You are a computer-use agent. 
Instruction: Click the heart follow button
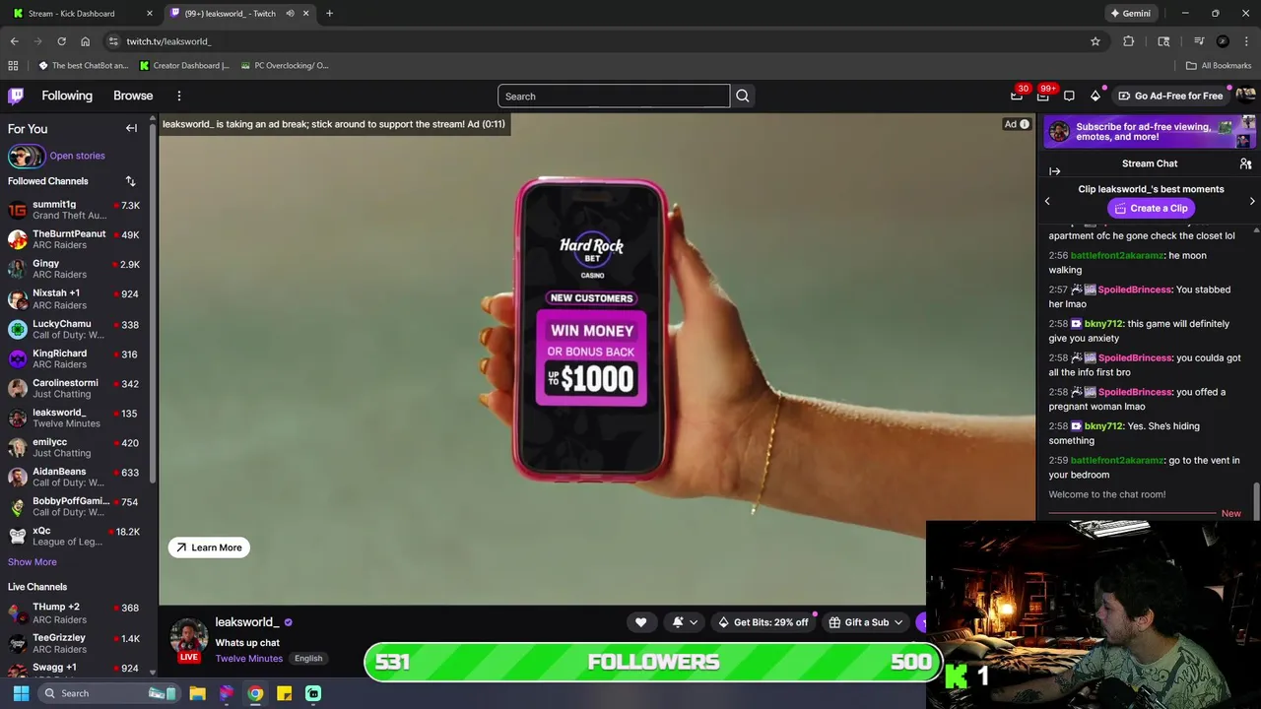[x=640, y=622]
